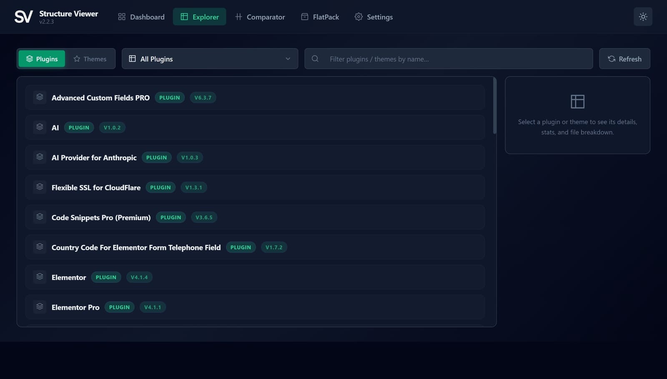
Task: Select the Elementor Pro plugin name
Action: (75, 307)
